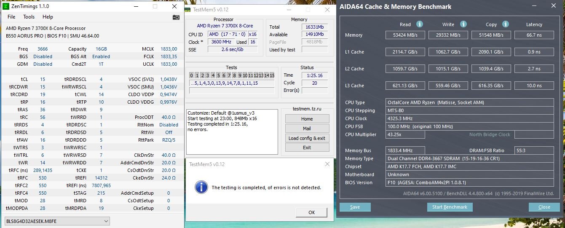Click the BIOS Version F10 AGESA field
The image size is (565, 228).
470,182
